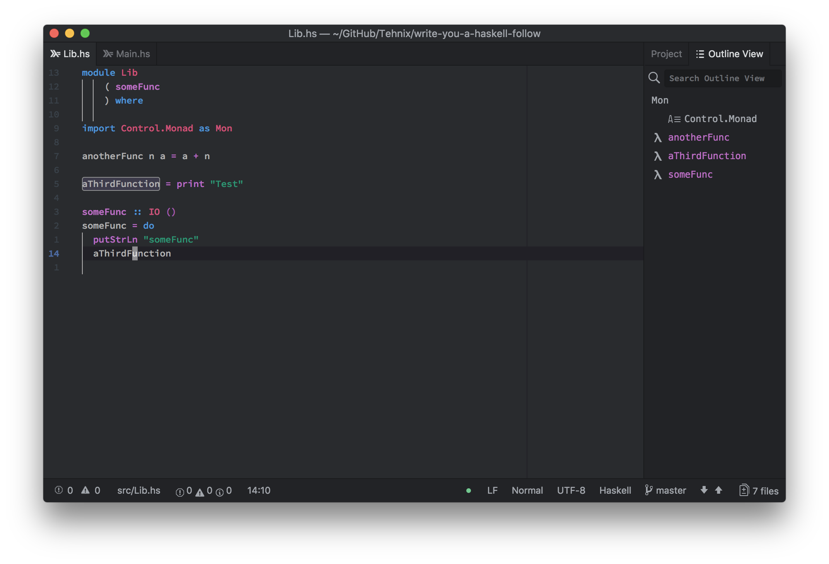829x564 pixels.
Task: Click the green status dot indicator
Action: click(468, 491)
